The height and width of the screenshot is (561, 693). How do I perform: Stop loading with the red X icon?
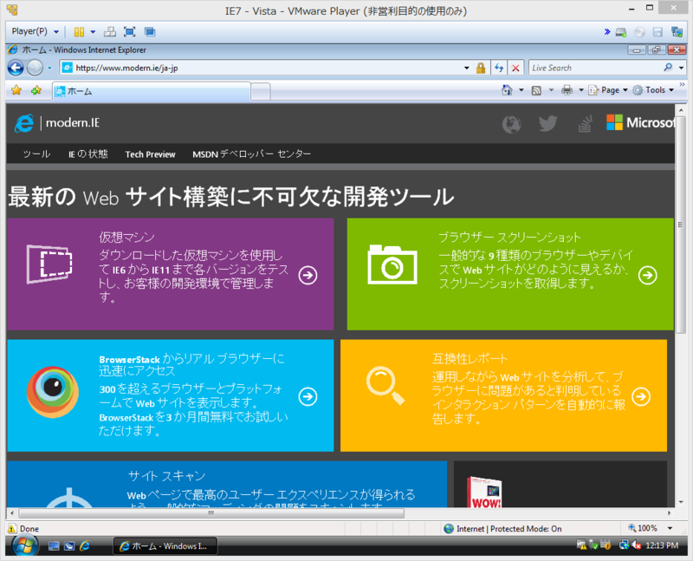(515, 68)
